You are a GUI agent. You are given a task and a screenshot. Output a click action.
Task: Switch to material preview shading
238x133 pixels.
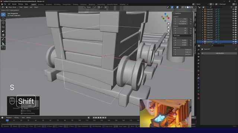190,7
